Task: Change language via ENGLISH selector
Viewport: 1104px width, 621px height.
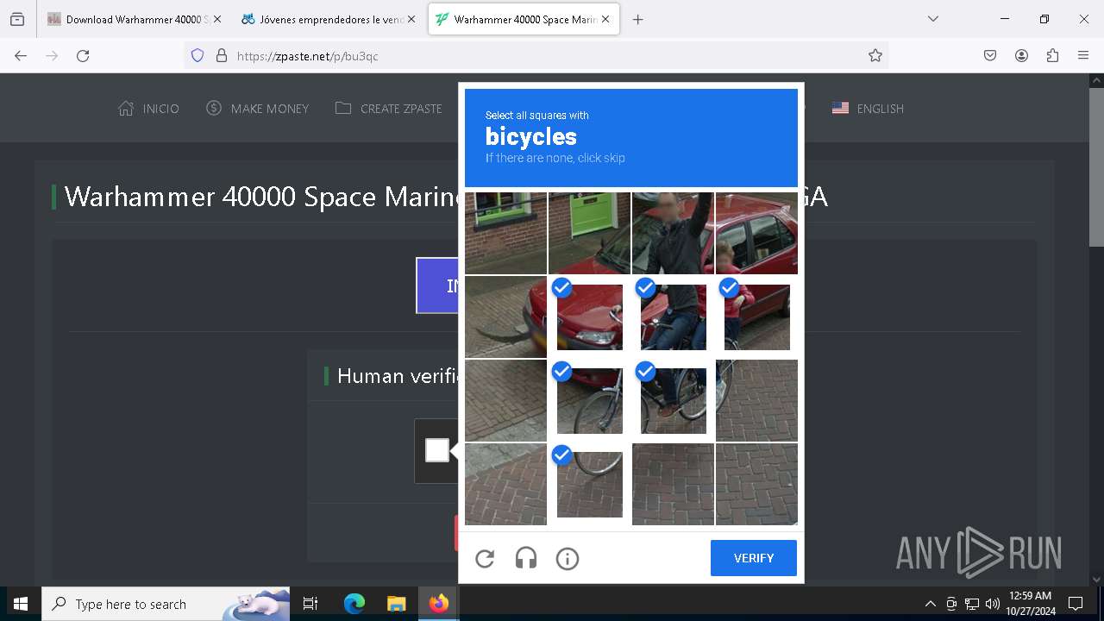Action: tap(869, 109)
